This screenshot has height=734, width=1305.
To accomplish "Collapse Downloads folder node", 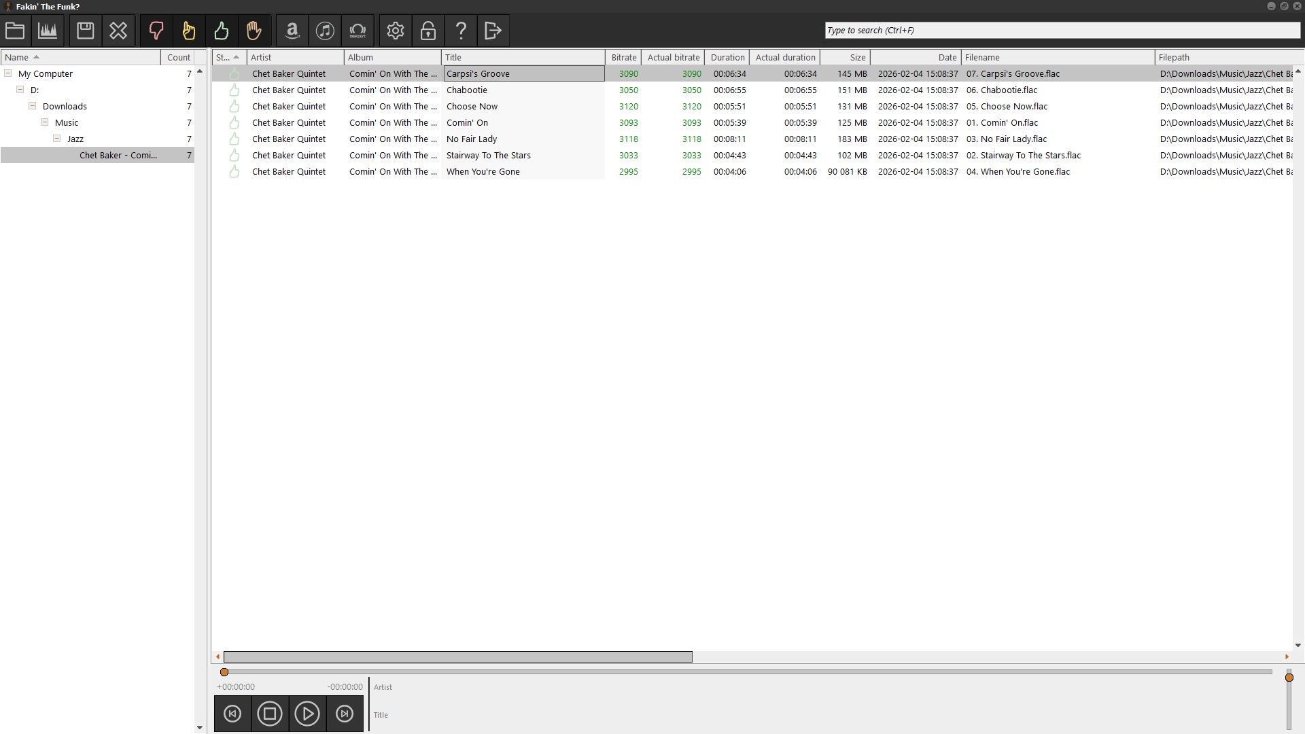I will 33,106.
